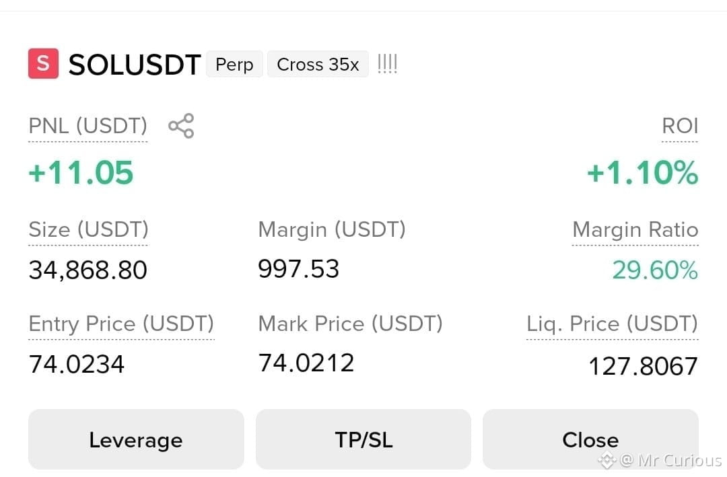
Task: Click the 29.60% margin ratio value
Action: 655,270
